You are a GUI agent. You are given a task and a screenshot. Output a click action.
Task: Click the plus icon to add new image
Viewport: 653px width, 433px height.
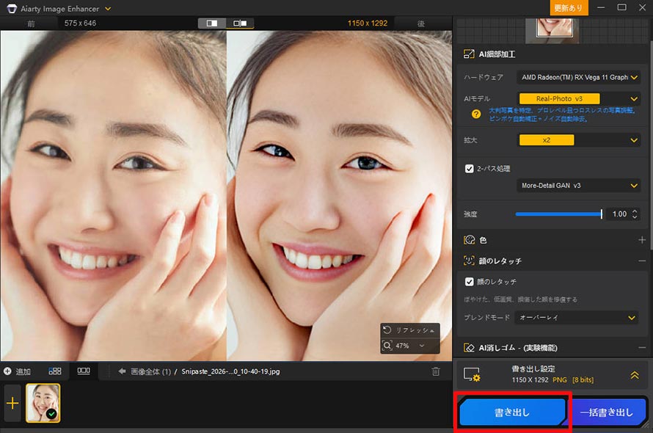pos(12,403)
